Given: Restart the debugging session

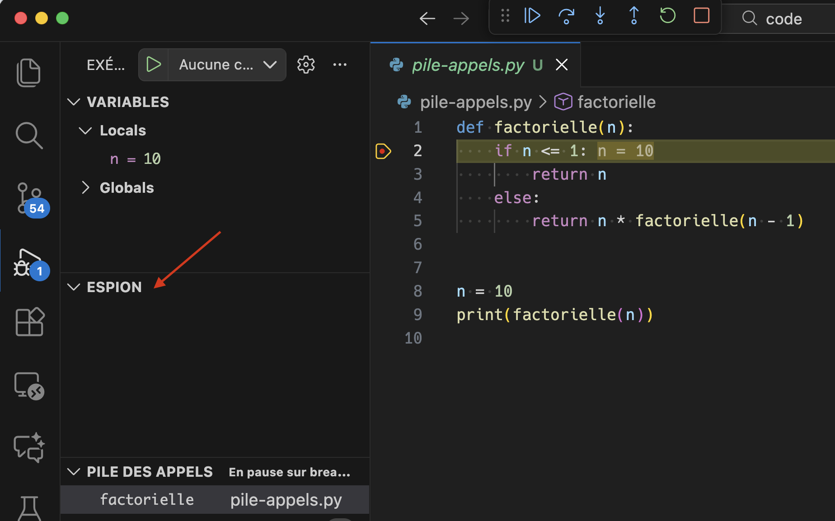Looking at the screenshot, I should [x=667, y=16].
